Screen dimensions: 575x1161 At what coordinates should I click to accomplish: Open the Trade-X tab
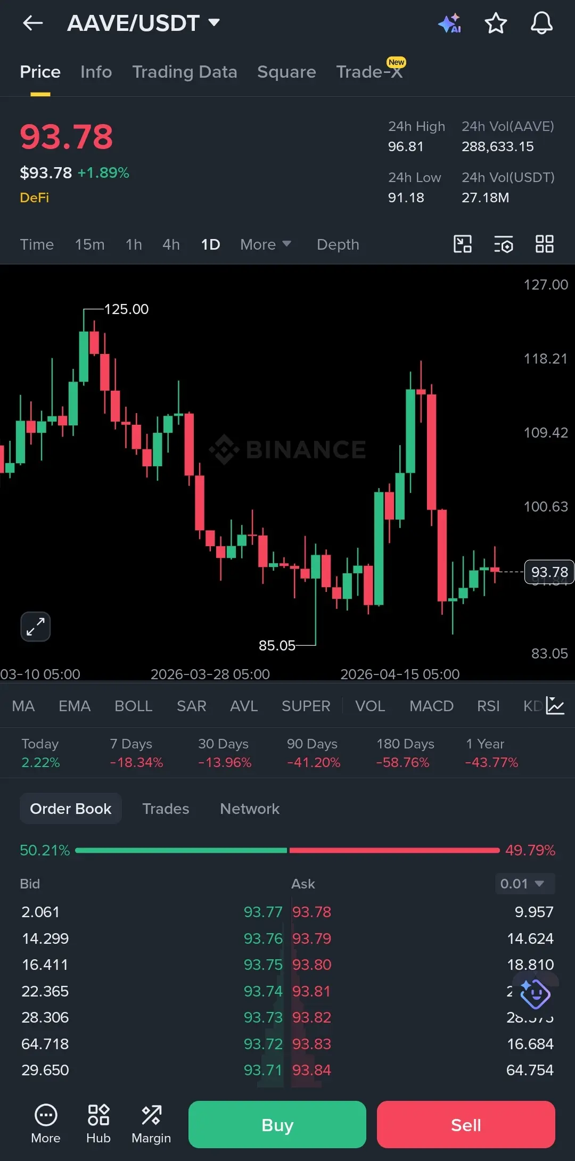369,72
